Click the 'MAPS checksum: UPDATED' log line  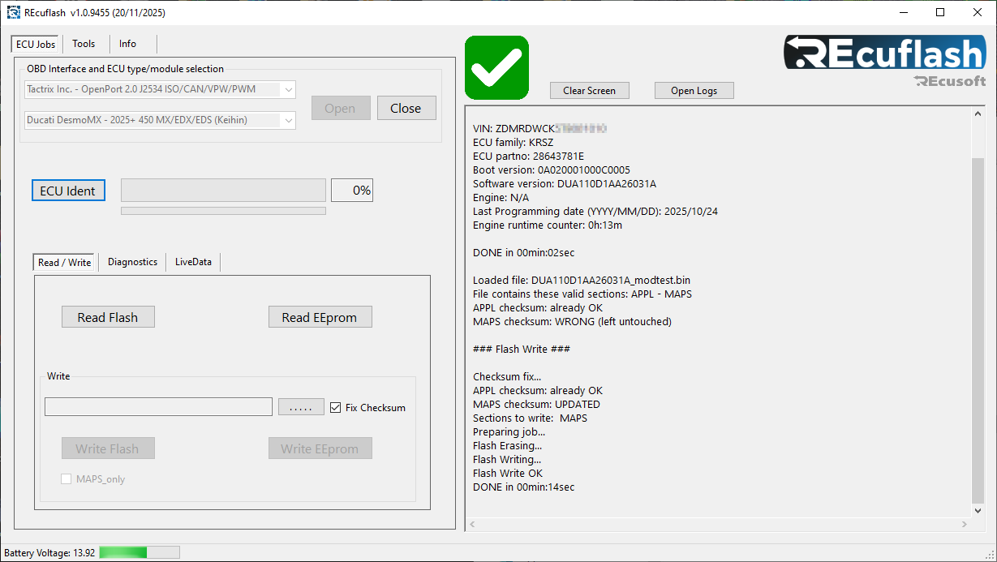(536, 404)
